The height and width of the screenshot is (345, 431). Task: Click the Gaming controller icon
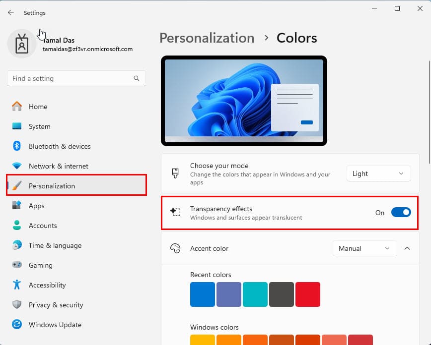[17, 265]
